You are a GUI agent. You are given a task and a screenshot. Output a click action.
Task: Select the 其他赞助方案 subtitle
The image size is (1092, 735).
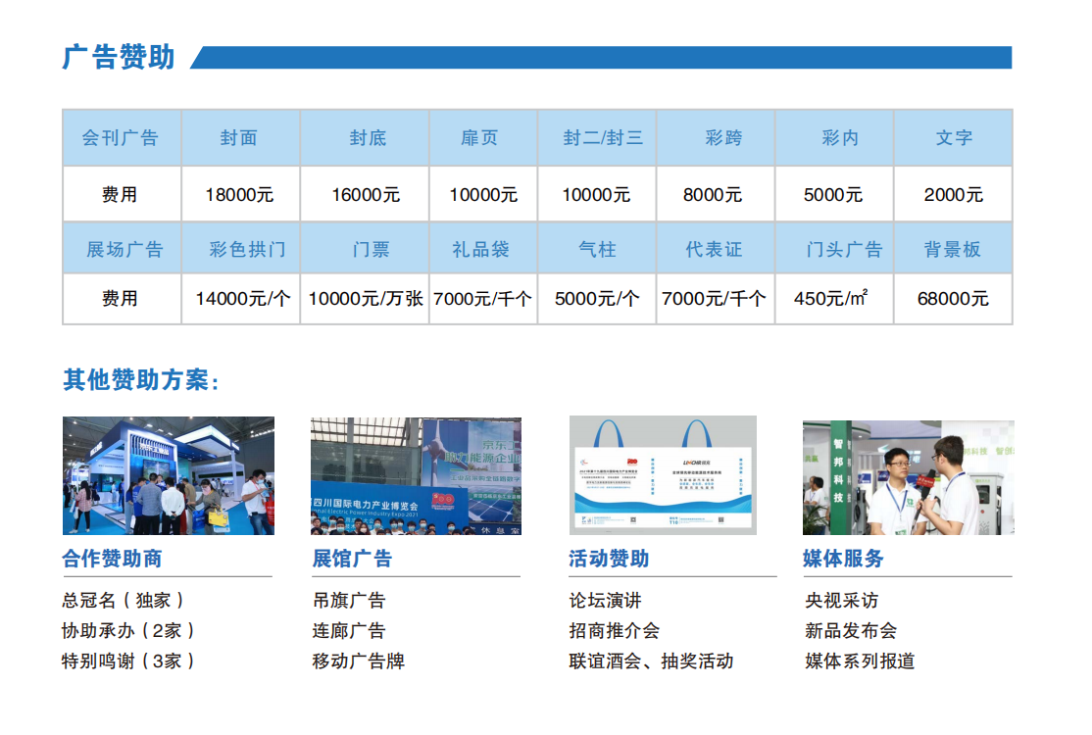tap(141, 380)
